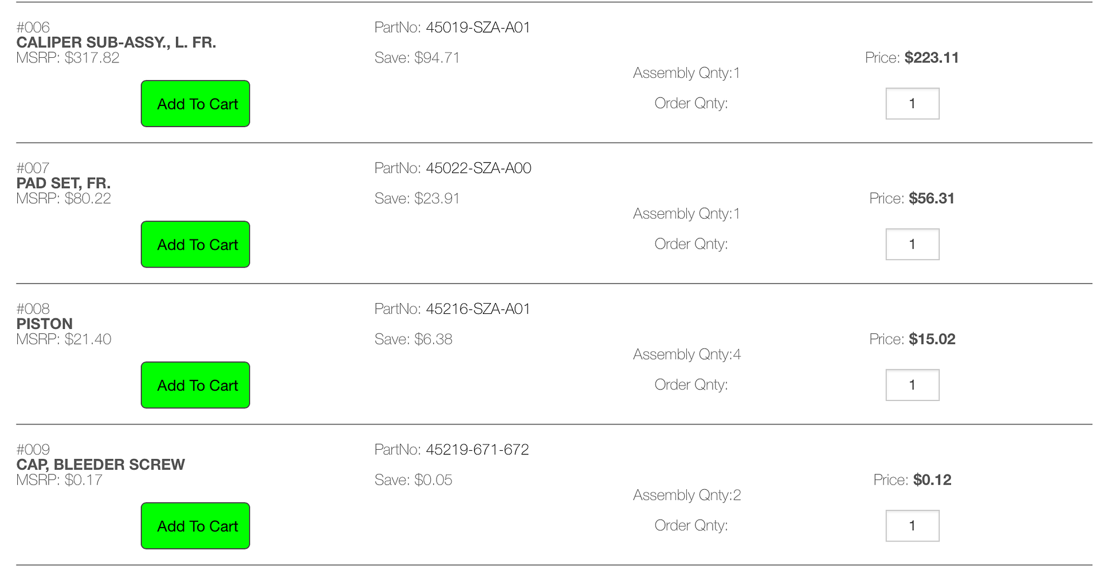This screenshot has height=566, width=1100.
Task: Focus order quantity field for caliper sub-assy
Action: (912, 104)
